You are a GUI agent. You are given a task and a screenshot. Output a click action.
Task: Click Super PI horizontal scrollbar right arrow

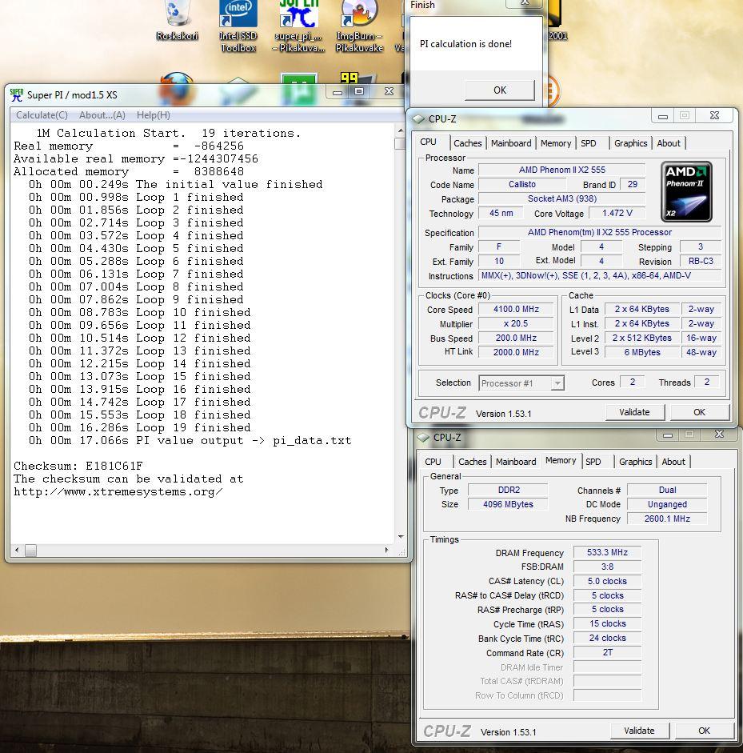(387, 550)
